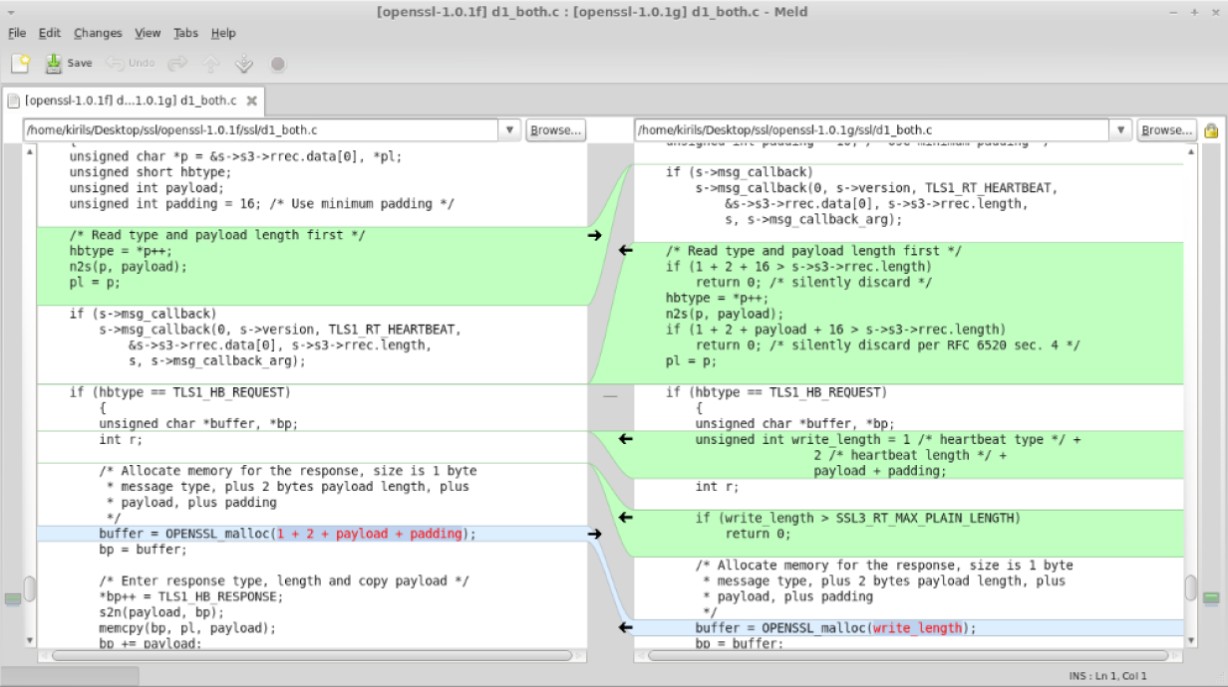The image size is (1228, 687).
Task: Click the left pane horizontal scrollbar
Action: pyautogui.click(x=312, y=656)
